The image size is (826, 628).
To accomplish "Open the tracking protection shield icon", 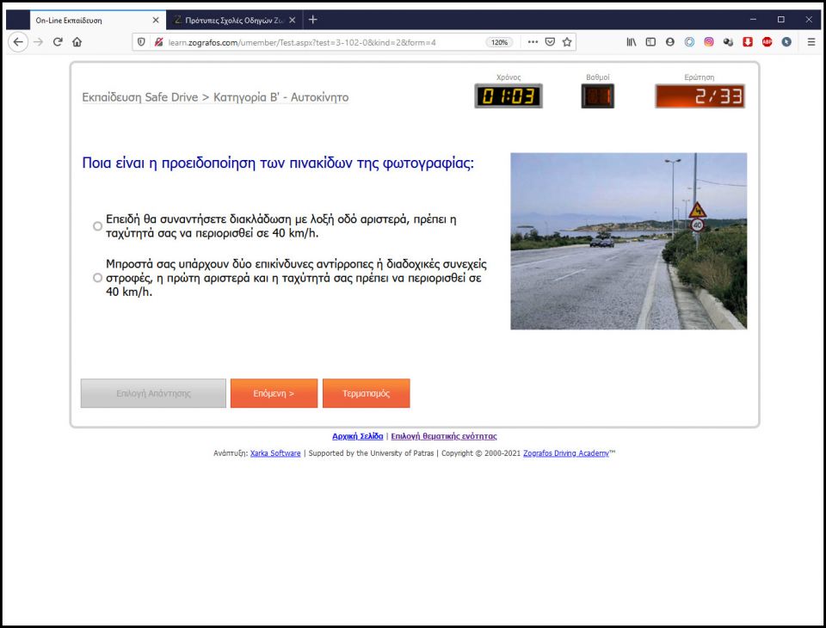I will [x=142, y=42].
